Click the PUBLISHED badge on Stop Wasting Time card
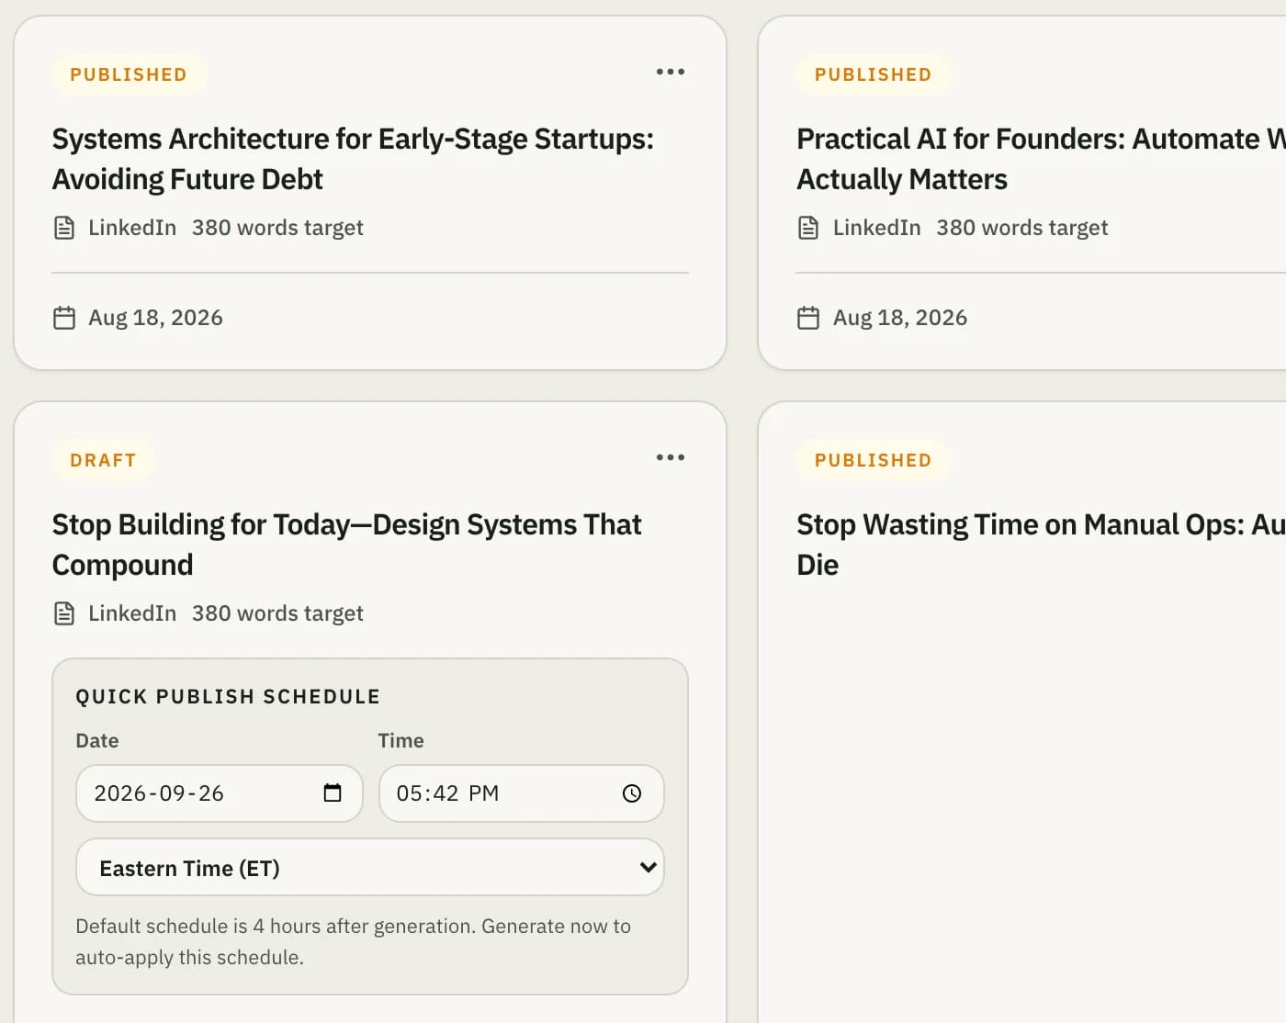This screenshot has width=1286, height=1023. click(874, 460)
